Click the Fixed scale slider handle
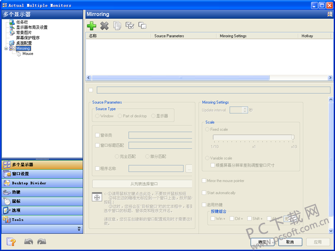 point(293,137)
